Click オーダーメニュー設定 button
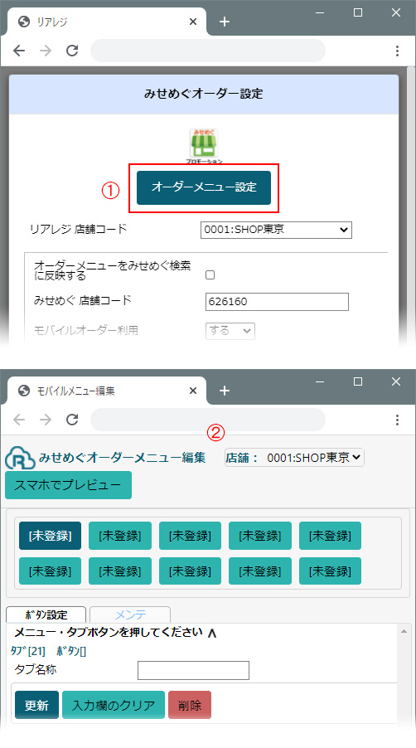This screenshot has width=416, height=748. click(x=204, y=187)
